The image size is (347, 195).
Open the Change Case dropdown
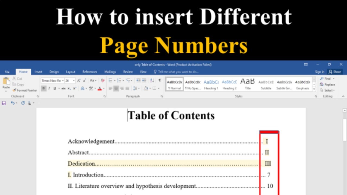[93, 80]
